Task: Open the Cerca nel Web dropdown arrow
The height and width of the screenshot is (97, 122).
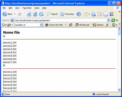Action: pyautogui.click(x=66, y=25)
